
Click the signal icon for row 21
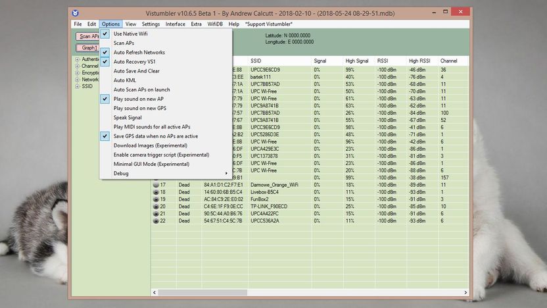tap(156, 214)
